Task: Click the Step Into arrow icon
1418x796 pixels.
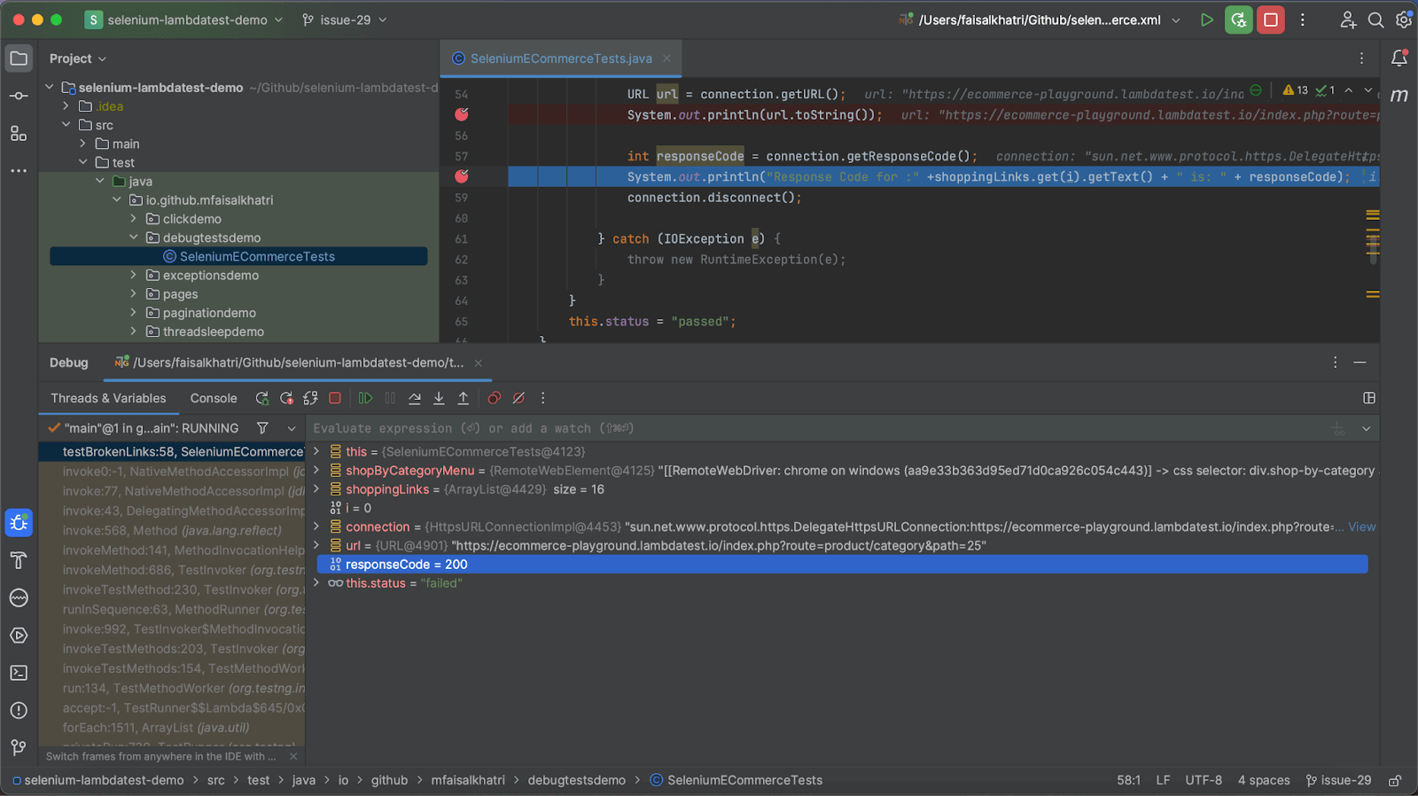Action: (439, 399)
